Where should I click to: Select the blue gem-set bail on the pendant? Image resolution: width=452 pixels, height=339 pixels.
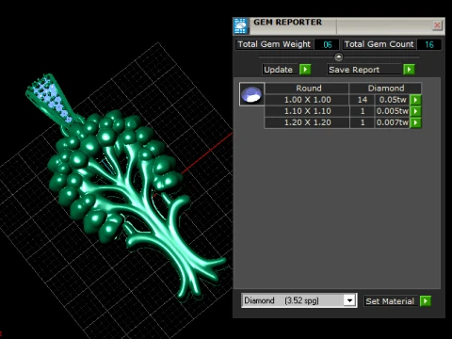coord(52,99)
